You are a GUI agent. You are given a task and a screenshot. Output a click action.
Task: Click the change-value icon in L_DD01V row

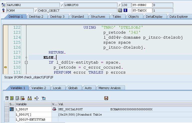coord(54,109)
